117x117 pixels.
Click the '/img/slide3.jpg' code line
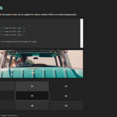coord(12,35)
